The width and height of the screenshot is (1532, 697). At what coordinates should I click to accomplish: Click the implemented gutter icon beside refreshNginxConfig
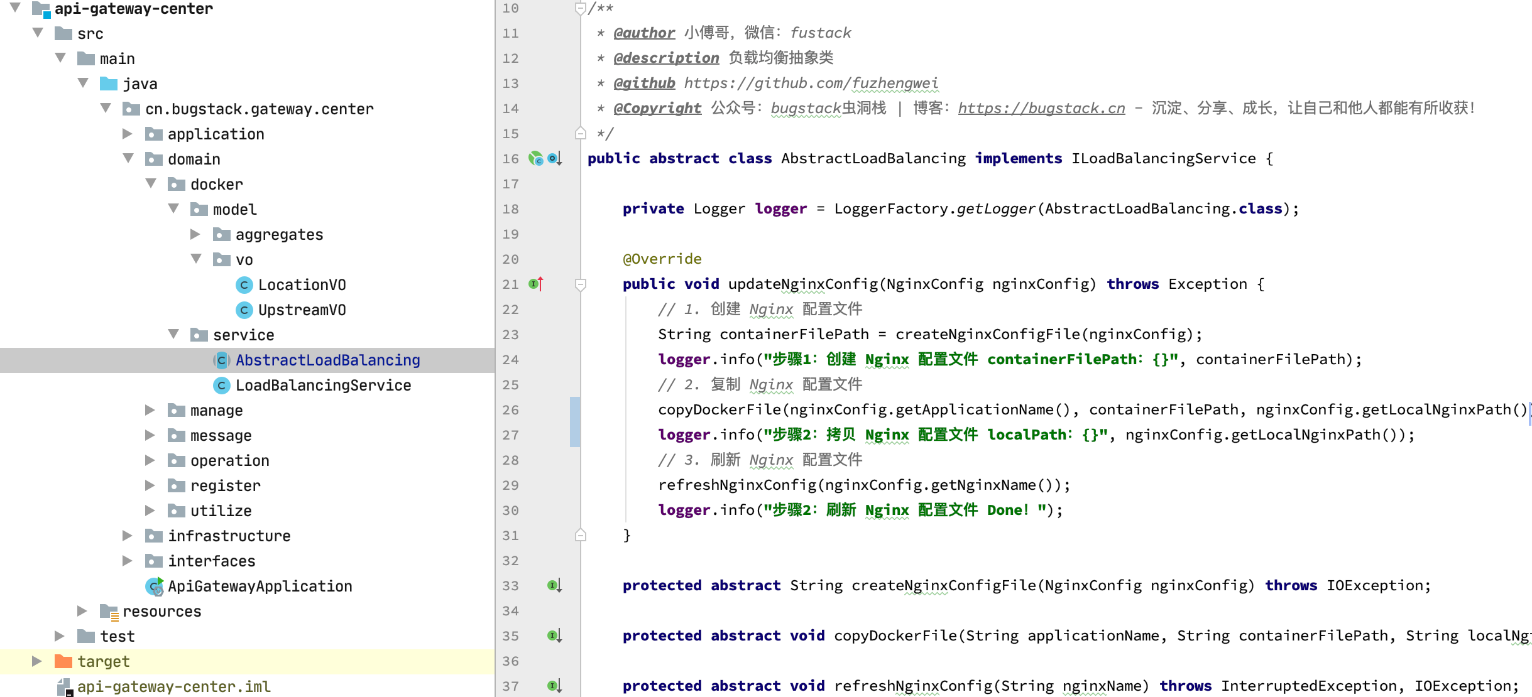click(554, 686)
